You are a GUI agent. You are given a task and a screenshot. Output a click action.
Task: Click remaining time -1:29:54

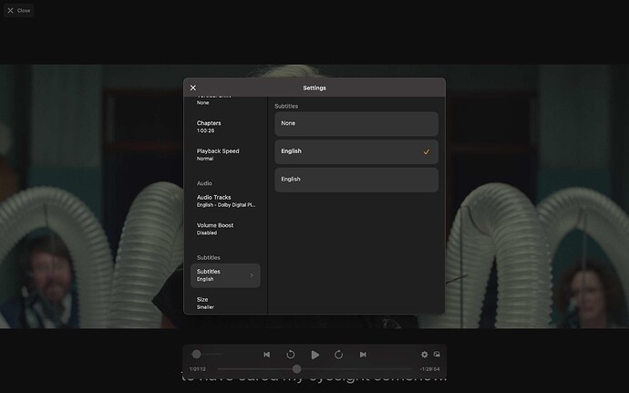tap(429, 369)
